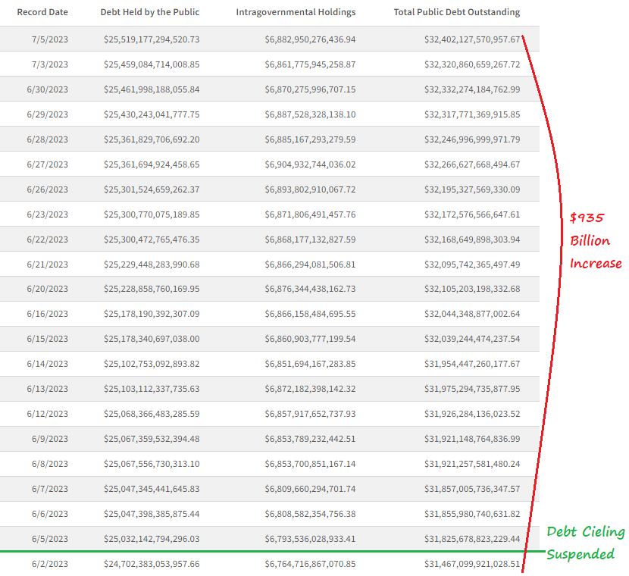Select the 6/30/2023 record date cell
The image size is (629, 576).
pos(47,89)
